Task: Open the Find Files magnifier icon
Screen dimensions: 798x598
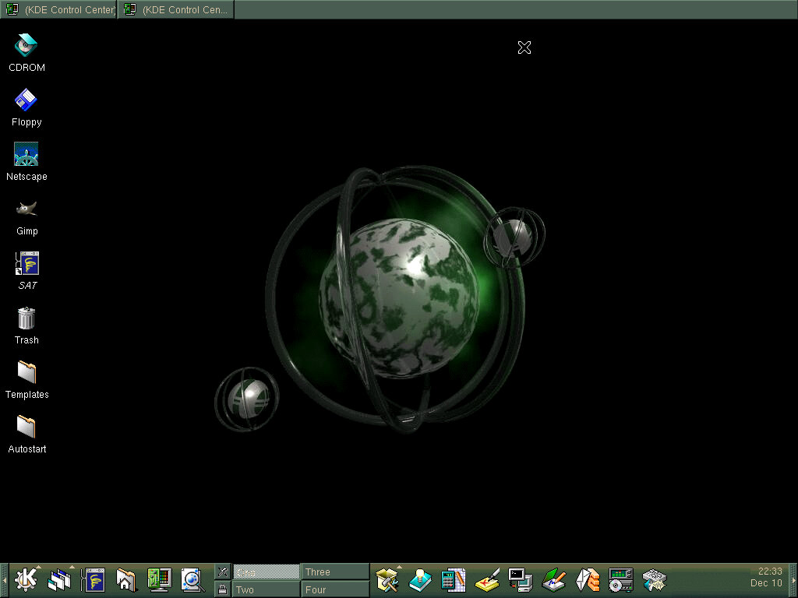Action: (192, 580)
